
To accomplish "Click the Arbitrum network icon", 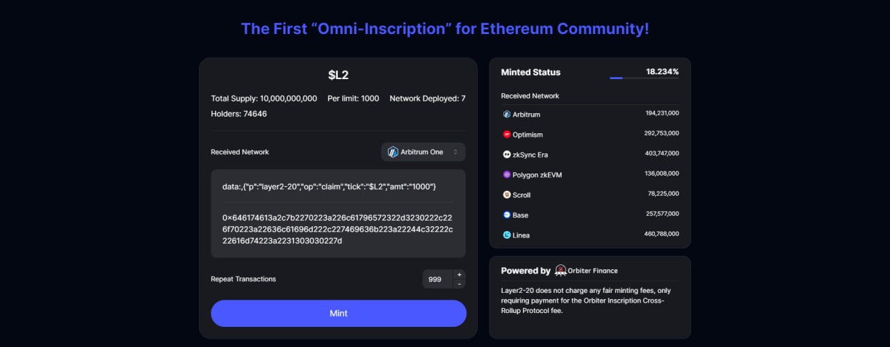I will pyautogui.click(x=506, y=115).
